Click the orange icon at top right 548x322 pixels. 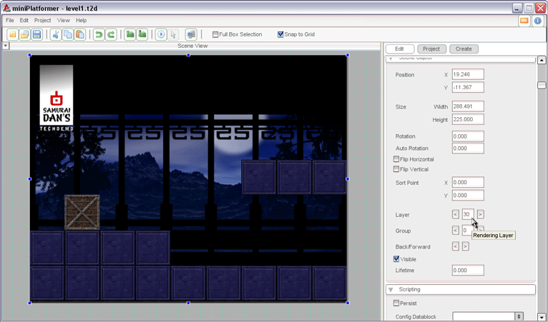[524, 21]
